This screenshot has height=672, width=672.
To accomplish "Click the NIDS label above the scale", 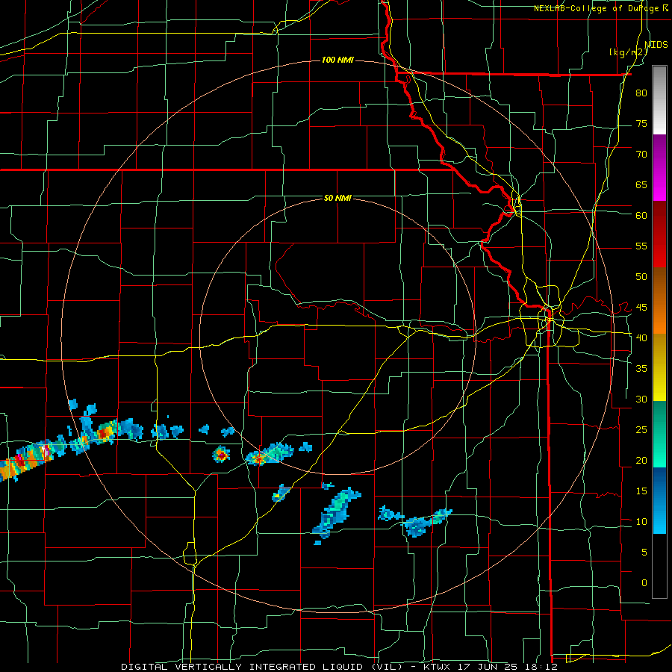I will coord(656,44).
